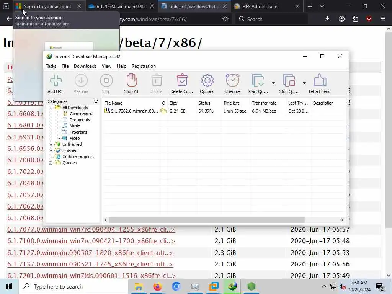This screenshot has height=294, width=392.
Task: Open Windows Start menu
Action: (9, 286)
